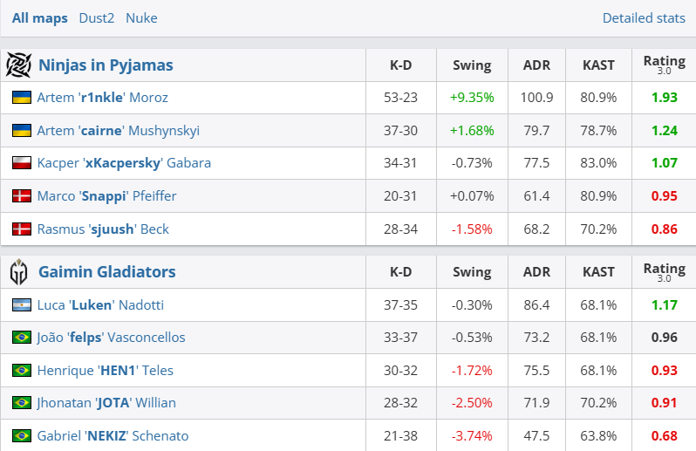Viewport: 696px width, 451px height.
Task: Open Artem 'r1nkle' Moroz player profile
Action: (x=102, y=98)
